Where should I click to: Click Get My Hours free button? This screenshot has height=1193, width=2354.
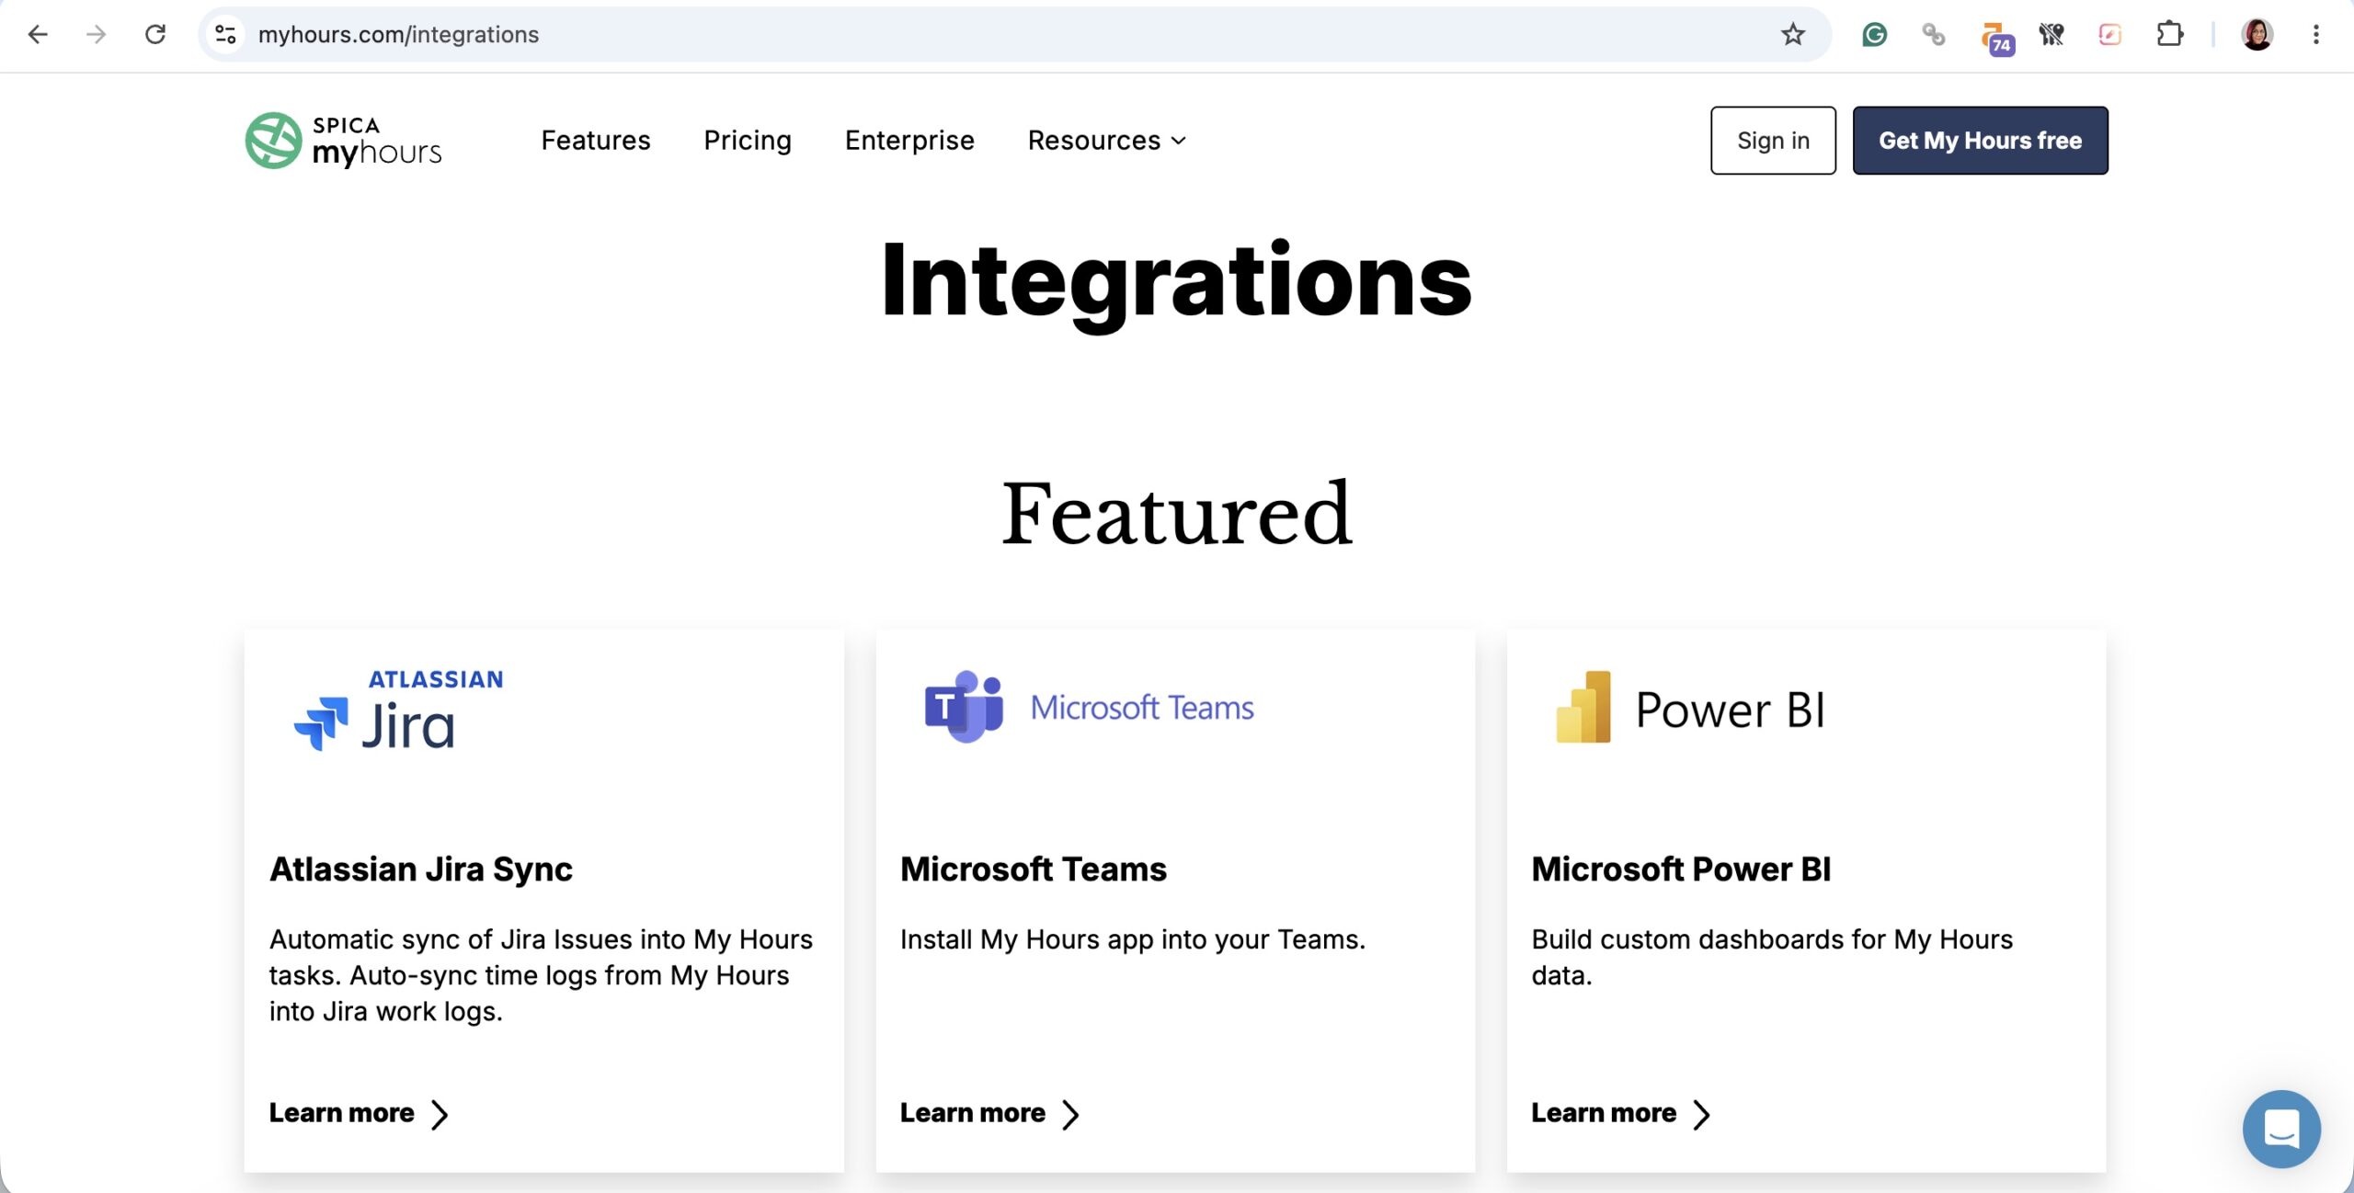coord(1980,141)
